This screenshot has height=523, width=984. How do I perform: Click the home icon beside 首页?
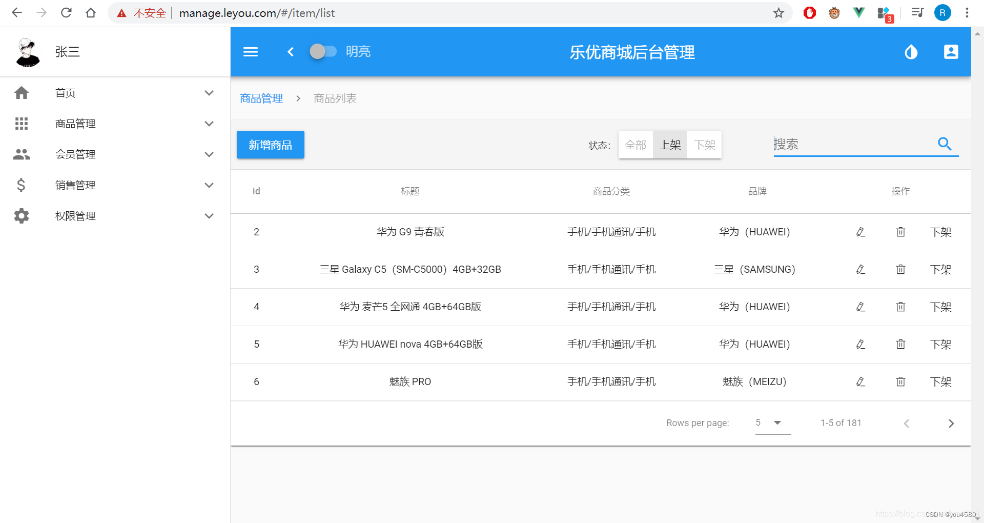coord(22,93)
